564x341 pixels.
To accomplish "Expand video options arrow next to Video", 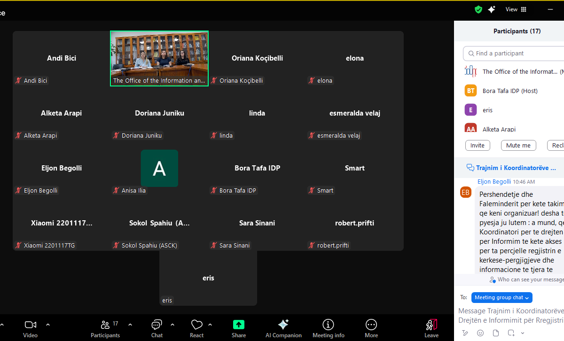I will click(x=47, y=325).
